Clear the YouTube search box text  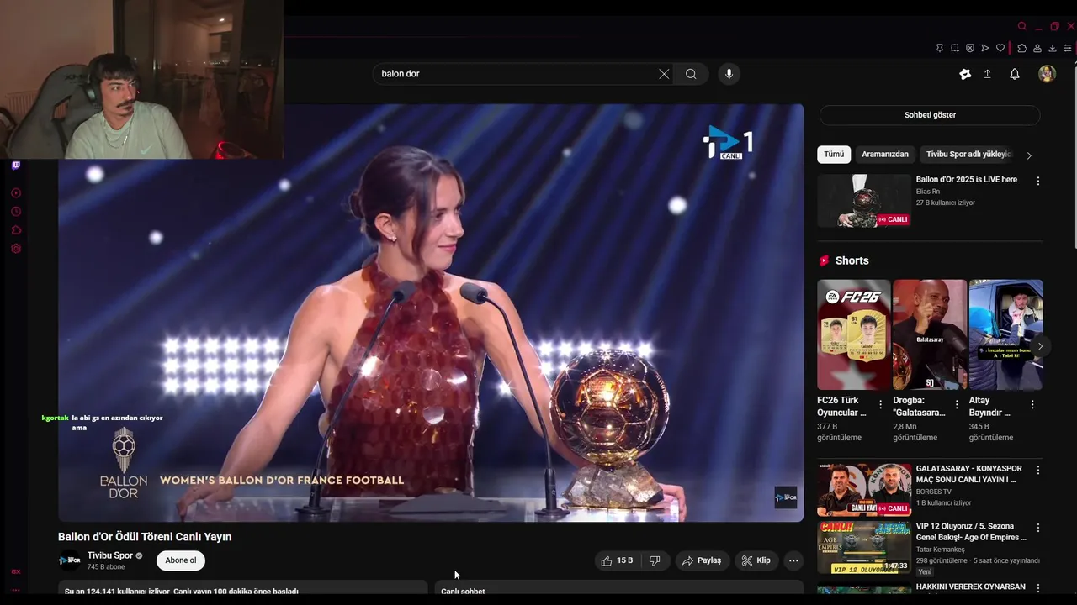(x=664, y=74)
